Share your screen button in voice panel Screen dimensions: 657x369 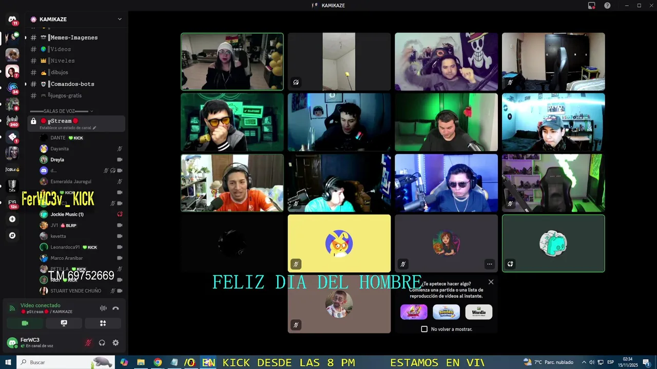pyautogui.click(x=64, y=323)
